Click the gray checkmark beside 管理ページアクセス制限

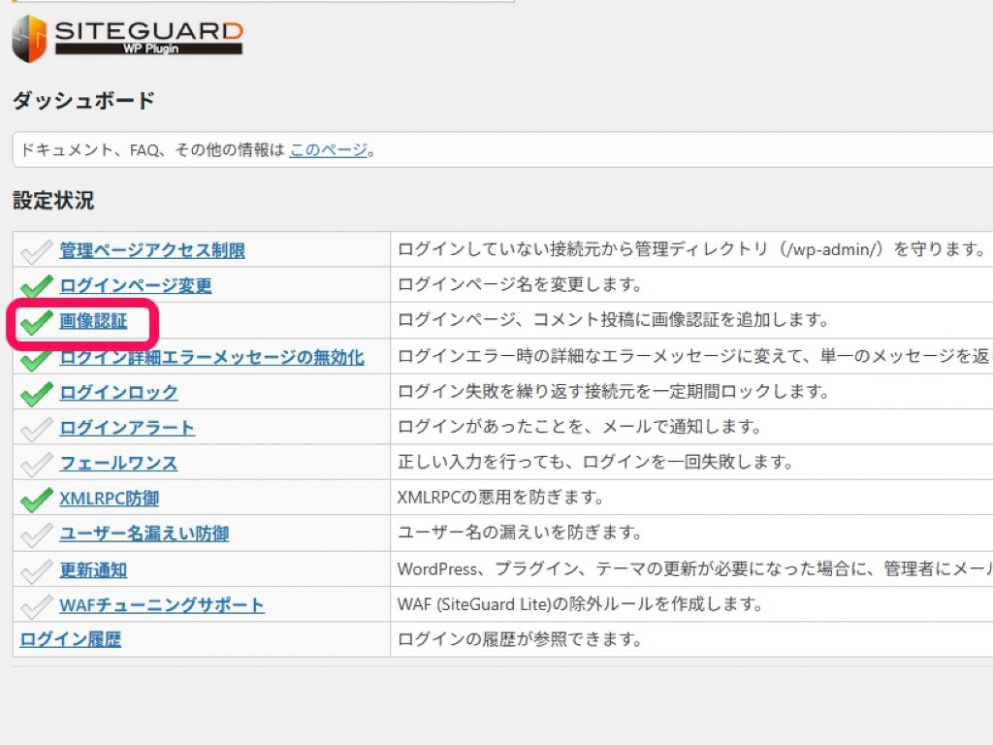[x=35, y=249]
